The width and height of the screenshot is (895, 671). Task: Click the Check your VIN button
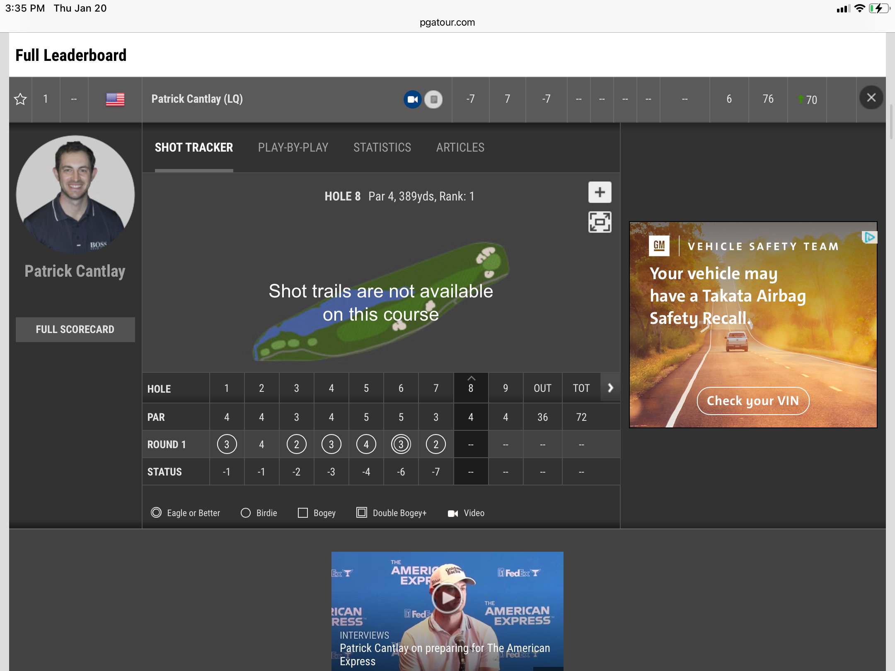752,401
